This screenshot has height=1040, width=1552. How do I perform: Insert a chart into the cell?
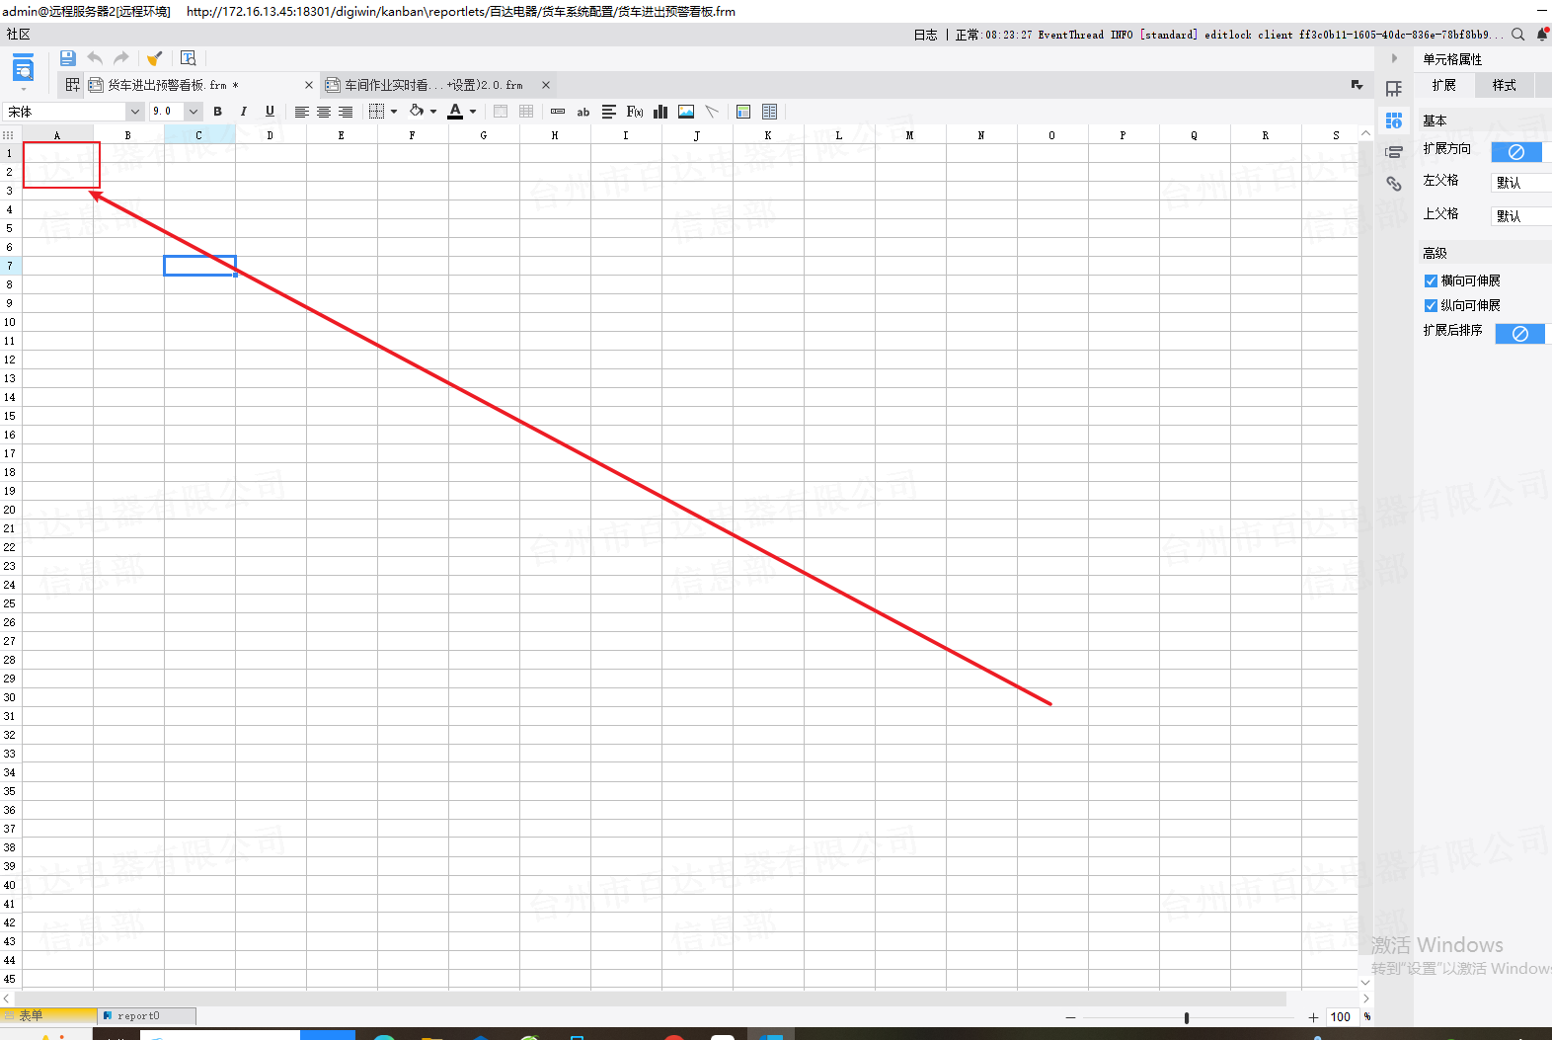click(660, 112)
